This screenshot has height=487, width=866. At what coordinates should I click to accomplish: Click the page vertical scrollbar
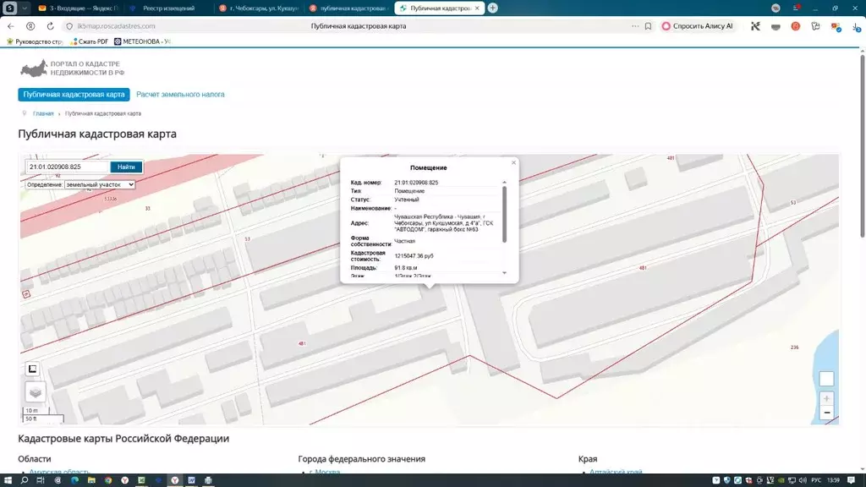[862, 145]
